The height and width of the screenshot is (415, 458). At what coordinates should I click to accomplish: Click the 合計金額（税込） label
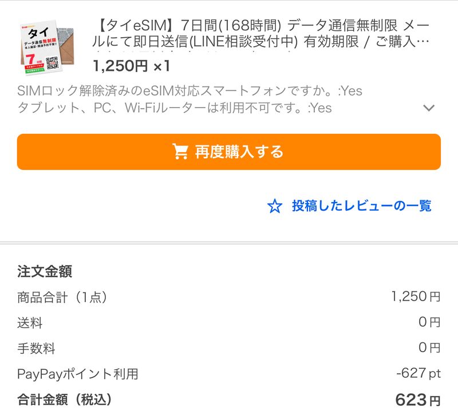click(65, 399)
